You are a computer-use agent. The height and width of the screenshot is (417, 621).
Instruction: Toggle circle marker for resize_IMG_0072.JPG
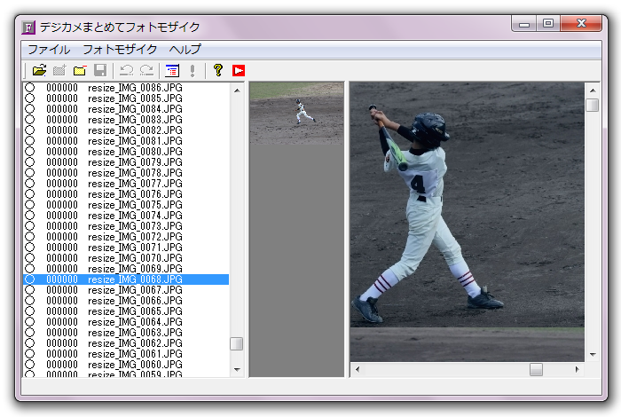[29, 237]
